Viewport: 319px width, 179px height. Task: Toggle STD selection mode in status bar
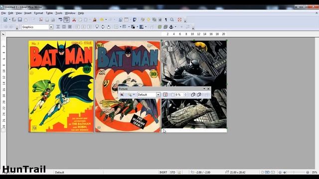click(173, 173)
